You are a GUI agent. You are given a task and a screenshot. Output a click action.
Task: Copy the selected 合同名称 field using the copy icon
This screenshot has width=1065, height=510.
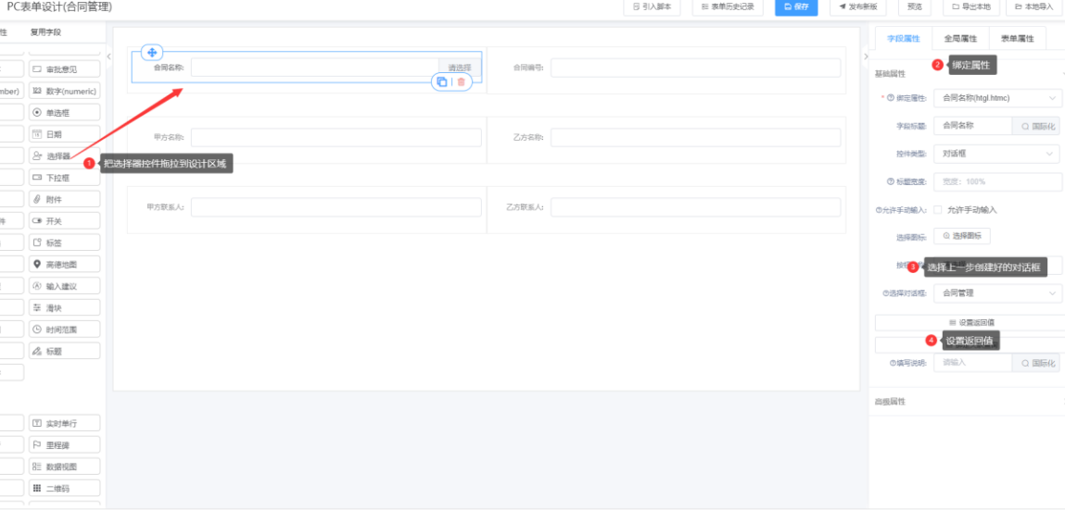click(x=441, y=82)
